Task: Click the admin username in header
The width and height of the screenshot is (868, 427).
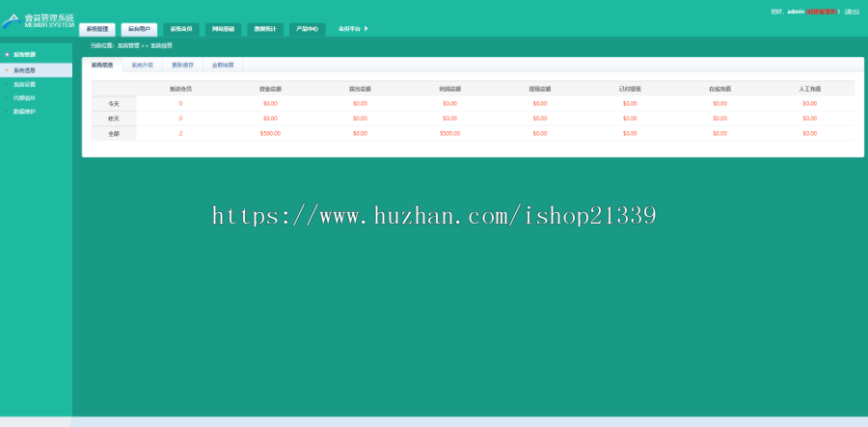Action: [796, 12]
